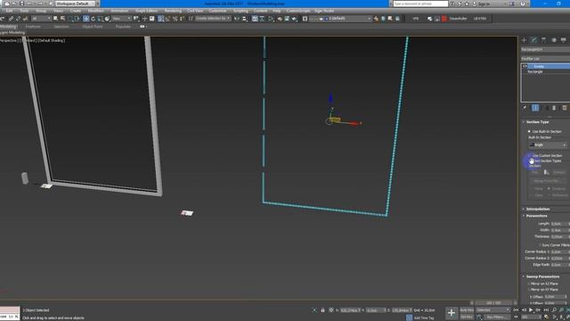Click the Key Filters button
The width and height of the screenshot is (570, 321).
coord(497,317)
